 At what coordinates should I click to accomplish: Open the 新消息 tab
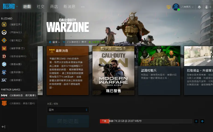[69, 7]
